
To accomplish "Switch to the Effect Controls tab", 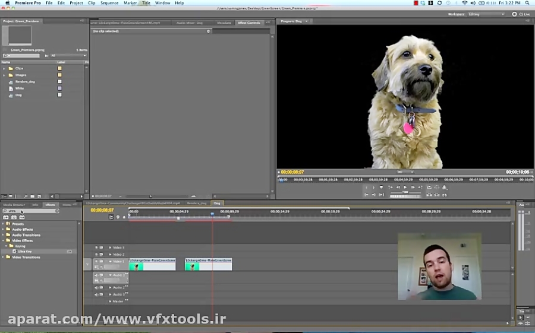I will (248, 23).
